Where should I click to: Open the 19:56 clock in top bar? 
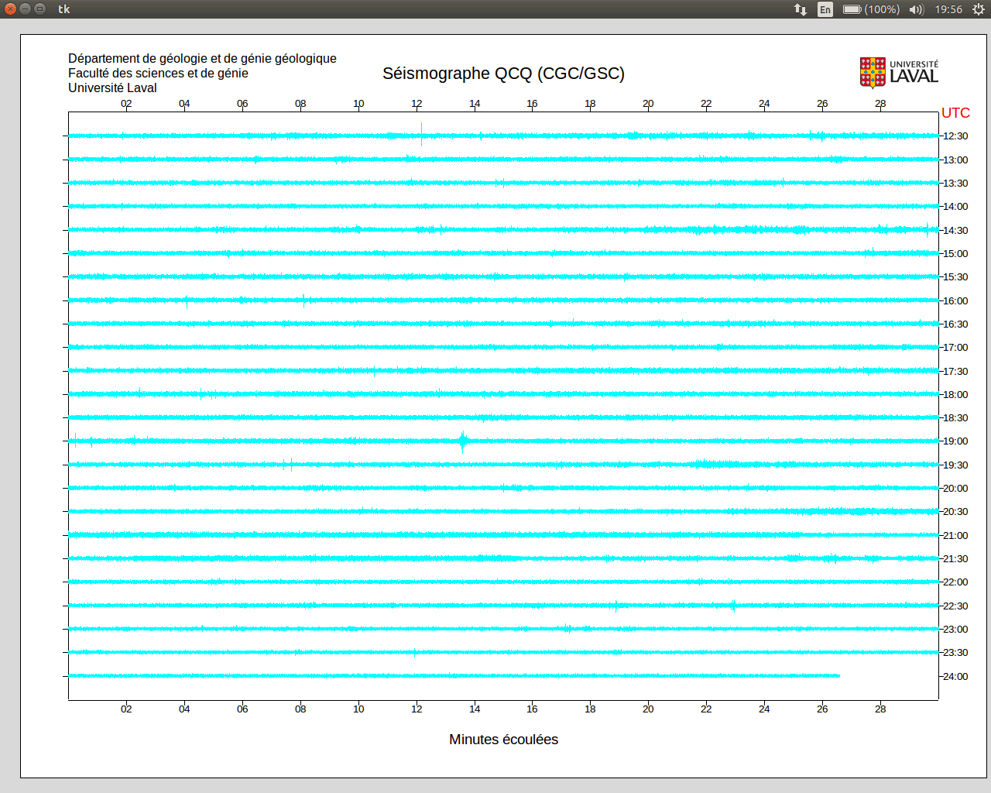[x=948, y=9]
